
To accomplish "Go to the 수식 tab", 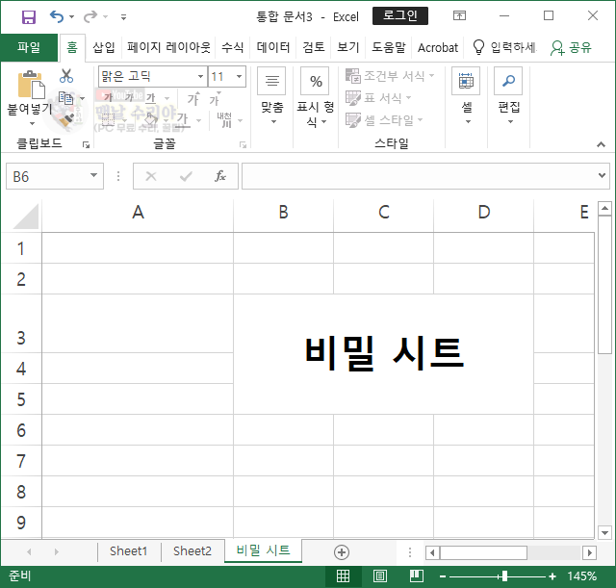I will [233, 47].
